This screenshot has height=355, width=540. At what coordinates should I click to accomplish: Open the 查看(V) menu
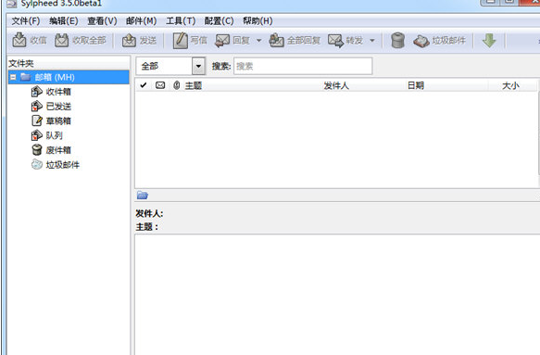[102, 21]
